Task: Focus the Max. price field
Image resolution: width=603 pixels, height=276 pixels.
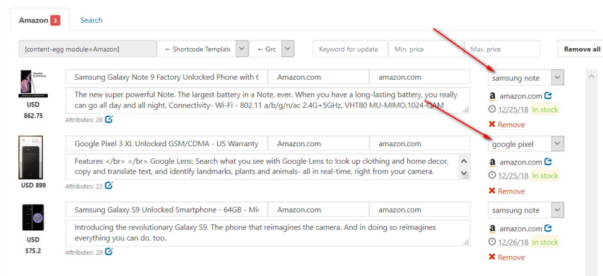Action: coord(502,49)
